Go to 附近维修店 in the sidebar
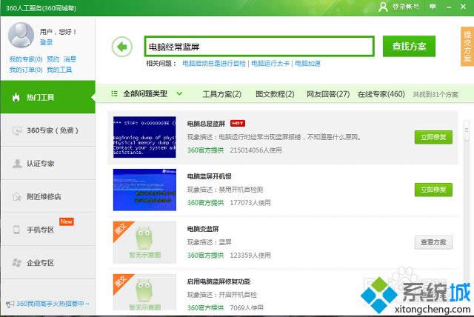Image resolution: width=474 pixels, height=317 pixels. pyautogui.click(x=47, y=196)
